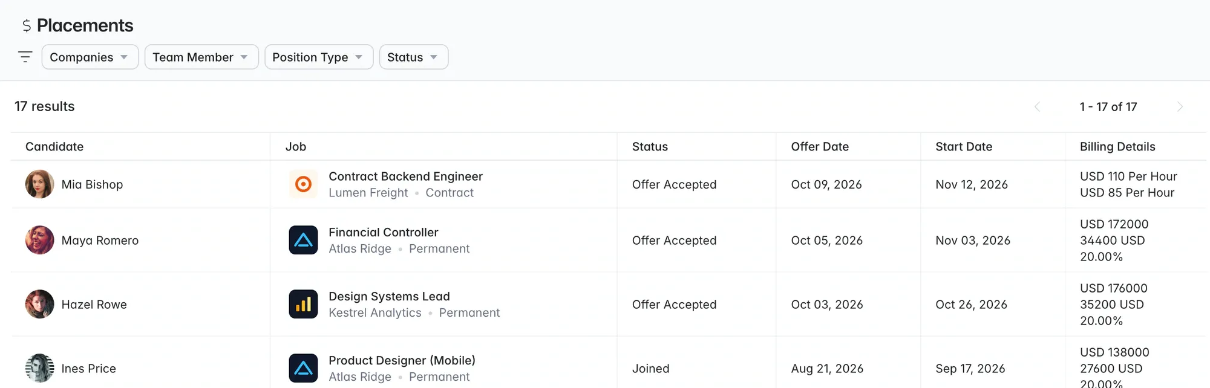Image resolution: width=1210 pixels, height=388 pixels.
Task: Click the '1 - 17 of 17' pagination text
Action: [1108, 107]
